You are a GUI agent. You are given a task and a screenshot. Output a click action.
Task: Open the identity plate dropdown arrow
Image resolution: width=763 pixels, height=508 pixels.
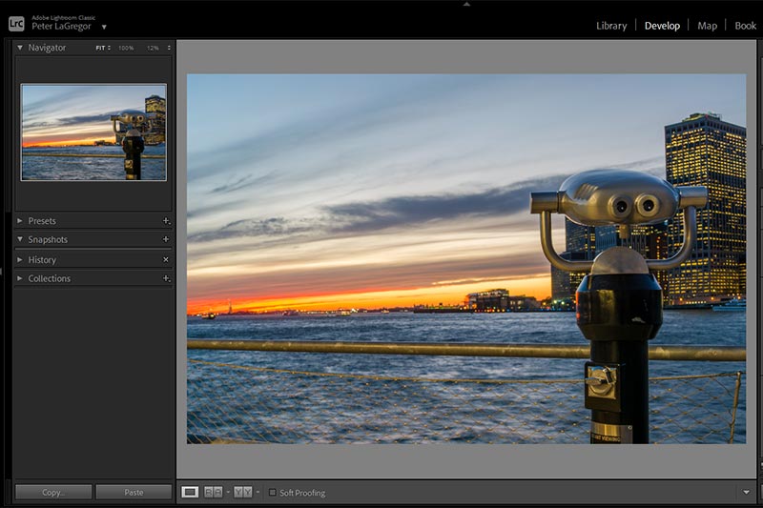coord(104,28)
